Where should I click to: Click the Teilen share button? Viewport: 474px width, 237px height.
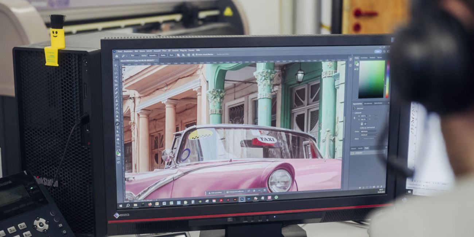click(x=378, y=51)
